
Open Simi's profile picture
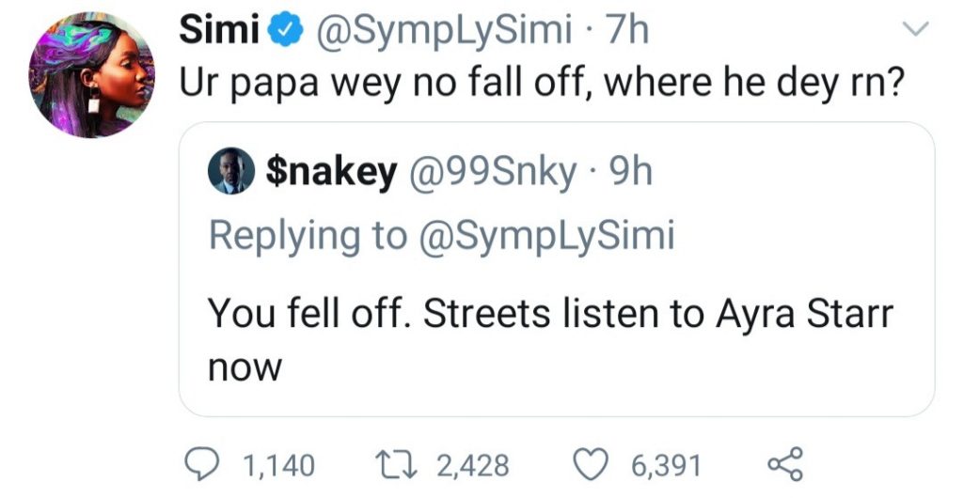point(91,76)
